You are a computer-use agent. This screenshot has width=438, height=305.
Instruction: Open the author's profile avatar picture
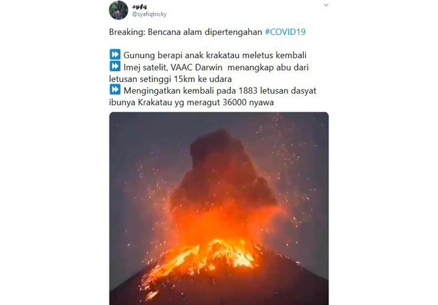(118, 10)
